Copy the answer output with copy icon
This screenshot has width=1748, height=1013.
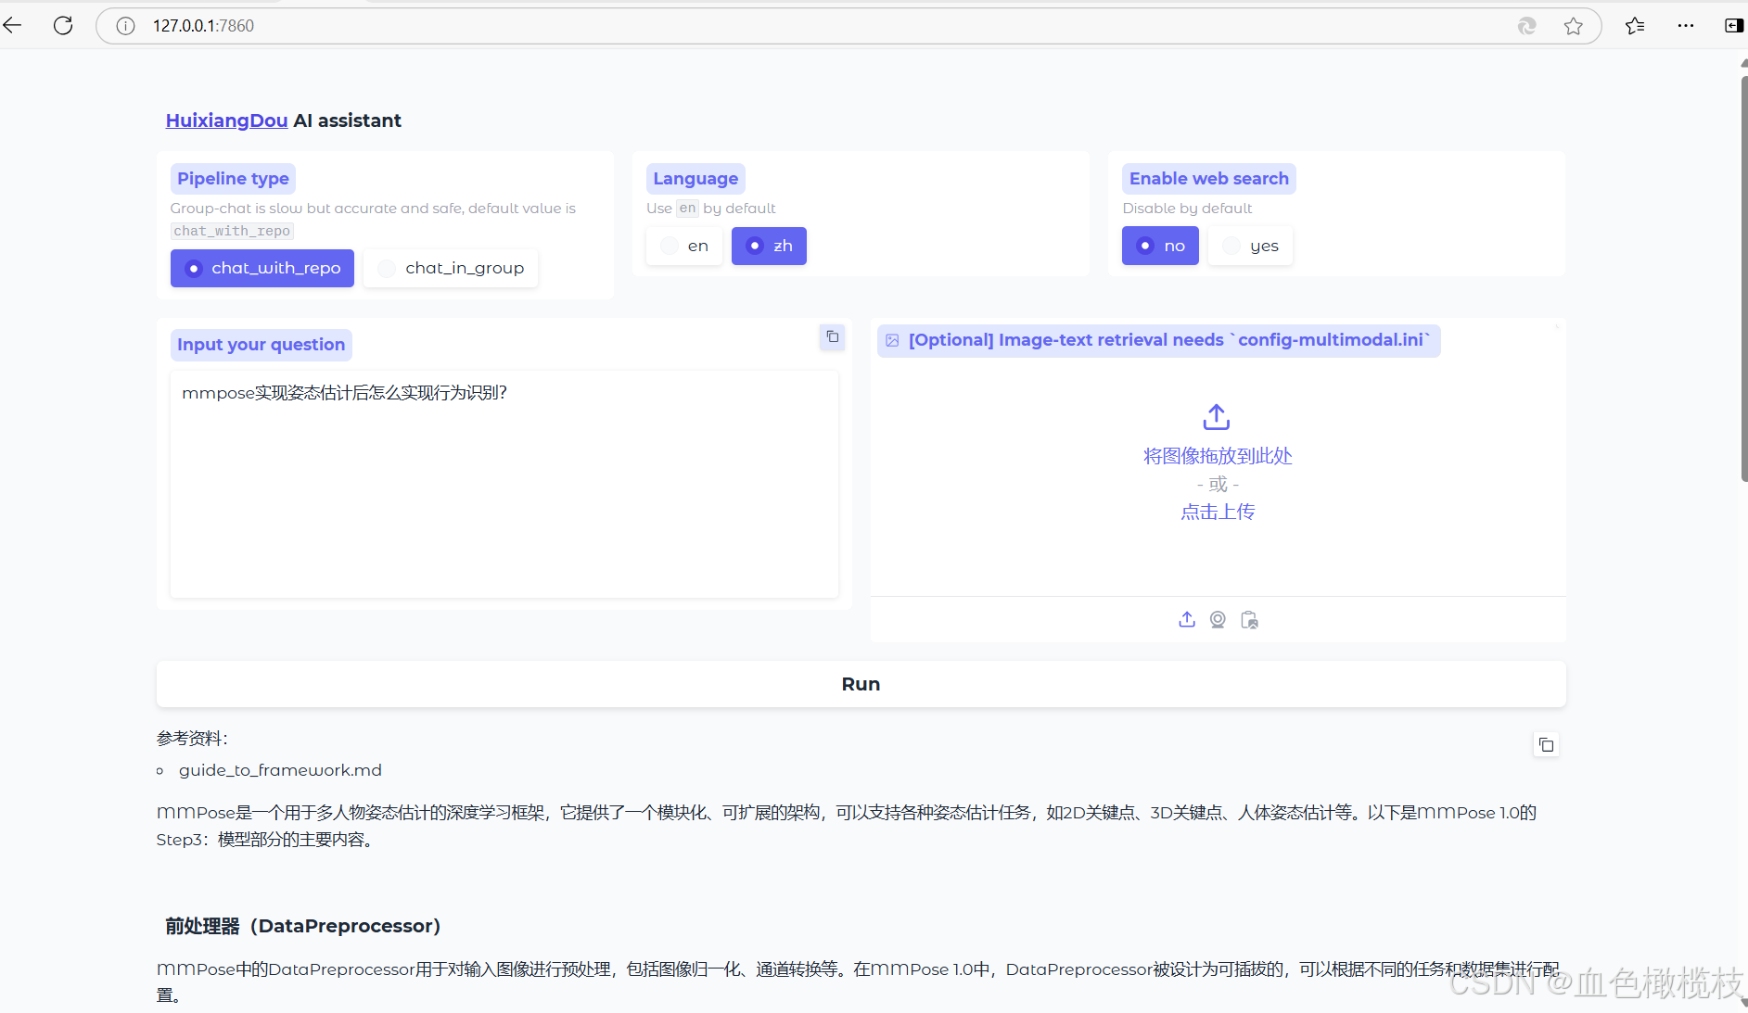[x=1546, y=744]
